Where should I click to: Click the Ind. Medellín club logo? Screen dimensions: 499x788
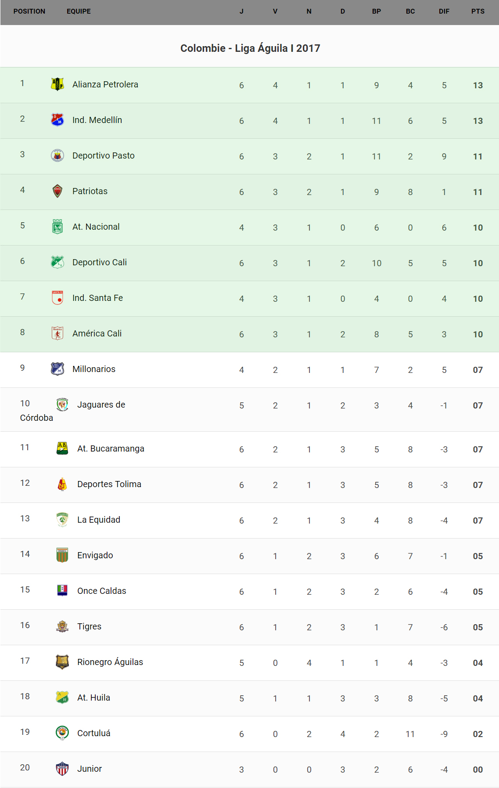coord(57,119)
